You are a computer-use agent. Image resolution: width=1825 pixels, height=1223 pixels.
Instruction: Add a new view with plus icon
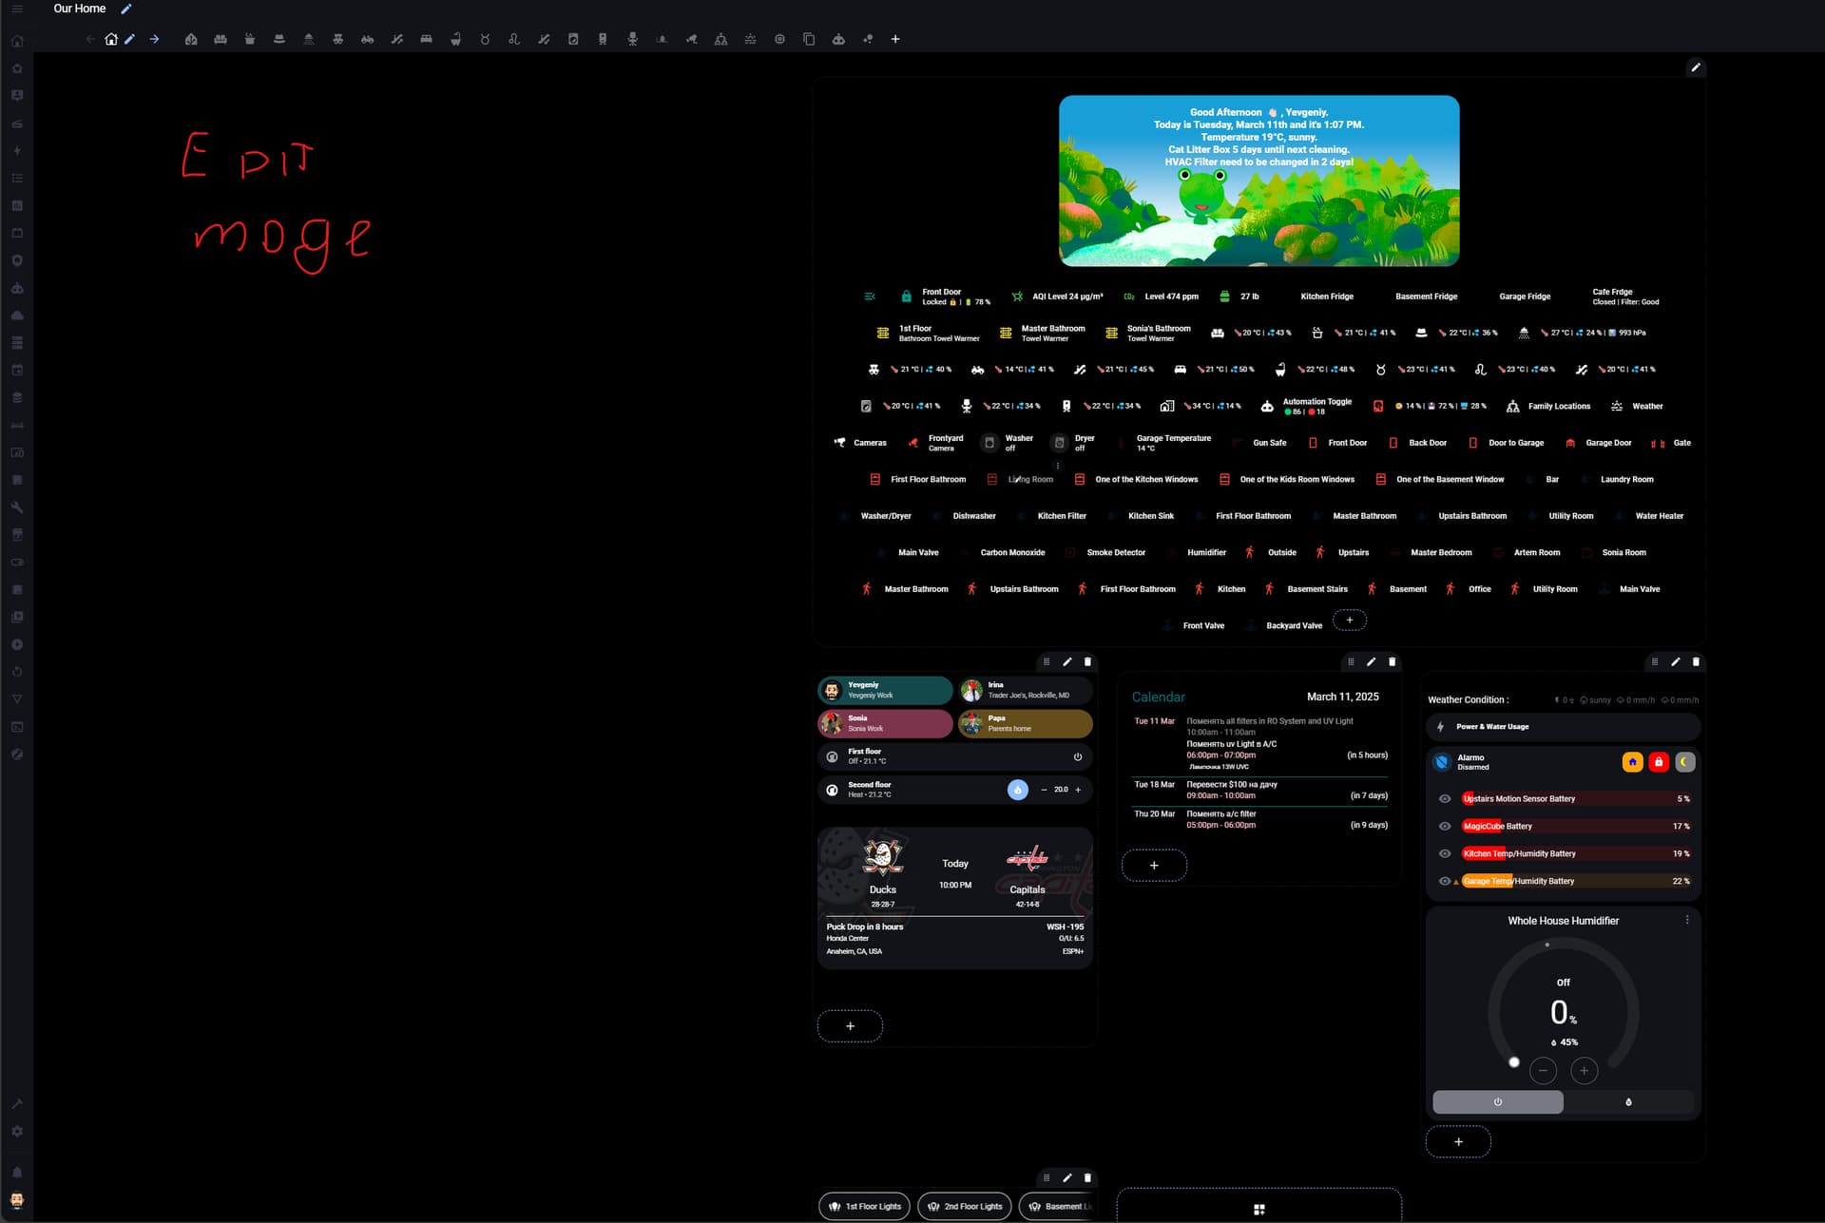pos(894,39)
